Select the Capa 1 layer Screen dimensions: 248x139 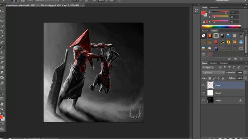[x=223, y=93]
